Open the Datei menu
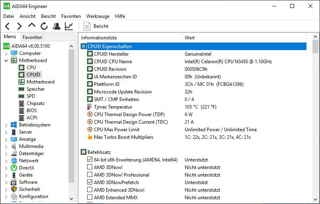Viewport: 320px width, 204px height. tap(9, 16)
